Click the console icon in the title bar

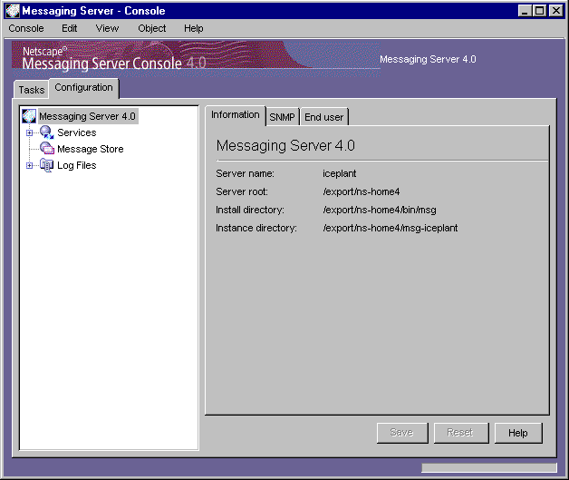pos(13,11)
